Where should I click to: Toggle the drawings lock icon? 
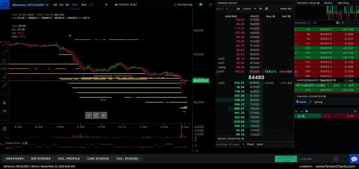click(4, 103)
